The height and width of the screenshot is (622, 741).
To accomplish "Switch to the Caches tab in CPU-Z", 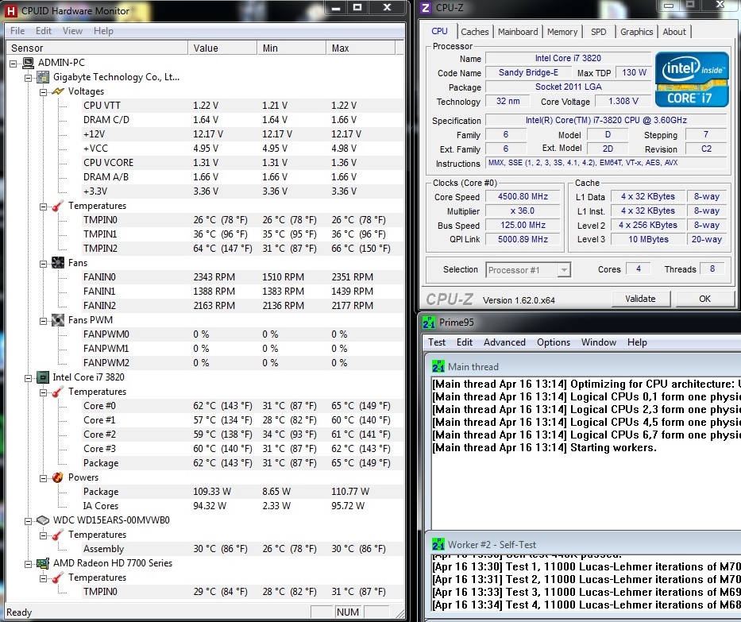I will click(x=474, y=32).
